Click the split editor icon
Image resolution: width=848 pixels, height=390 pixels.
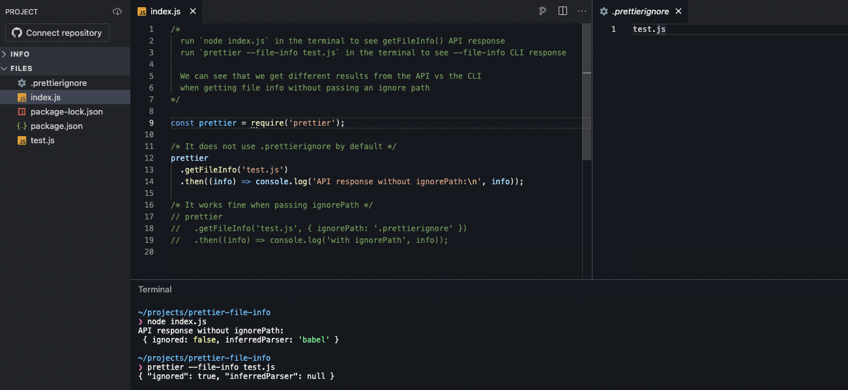(563, 11)
